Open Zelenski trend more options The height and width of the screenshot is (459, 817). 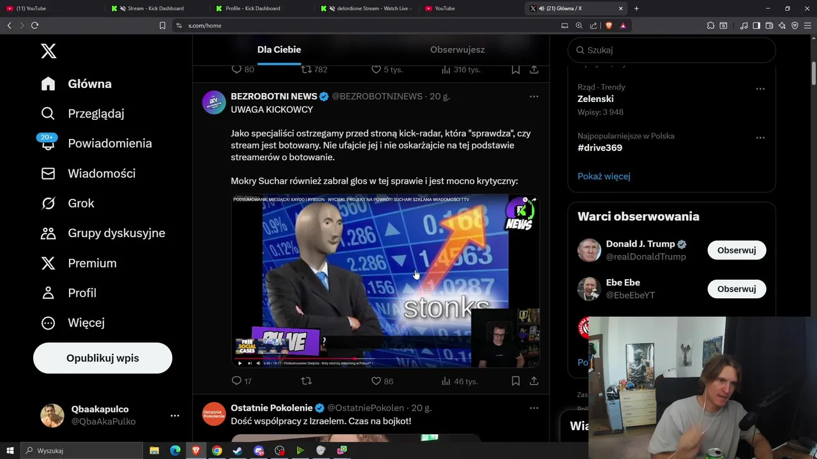point(760,89)
